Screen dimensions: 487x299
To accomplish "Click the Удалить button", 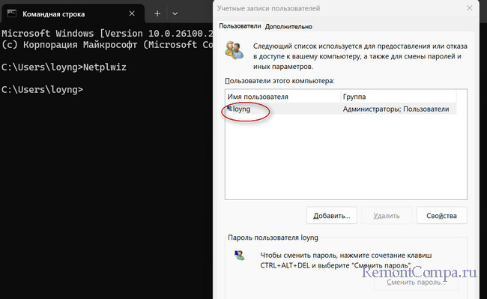I will click(x=387, y=216).
